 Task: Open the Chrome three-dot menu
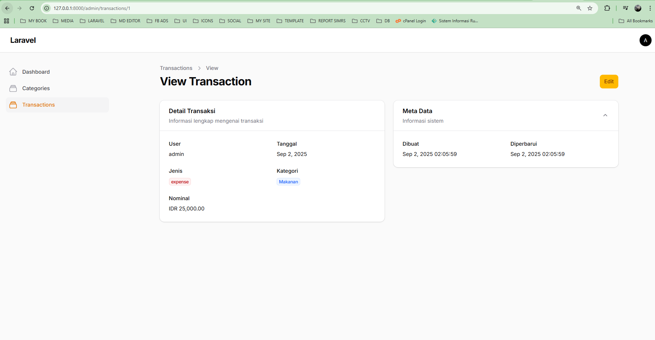(650, 8)
